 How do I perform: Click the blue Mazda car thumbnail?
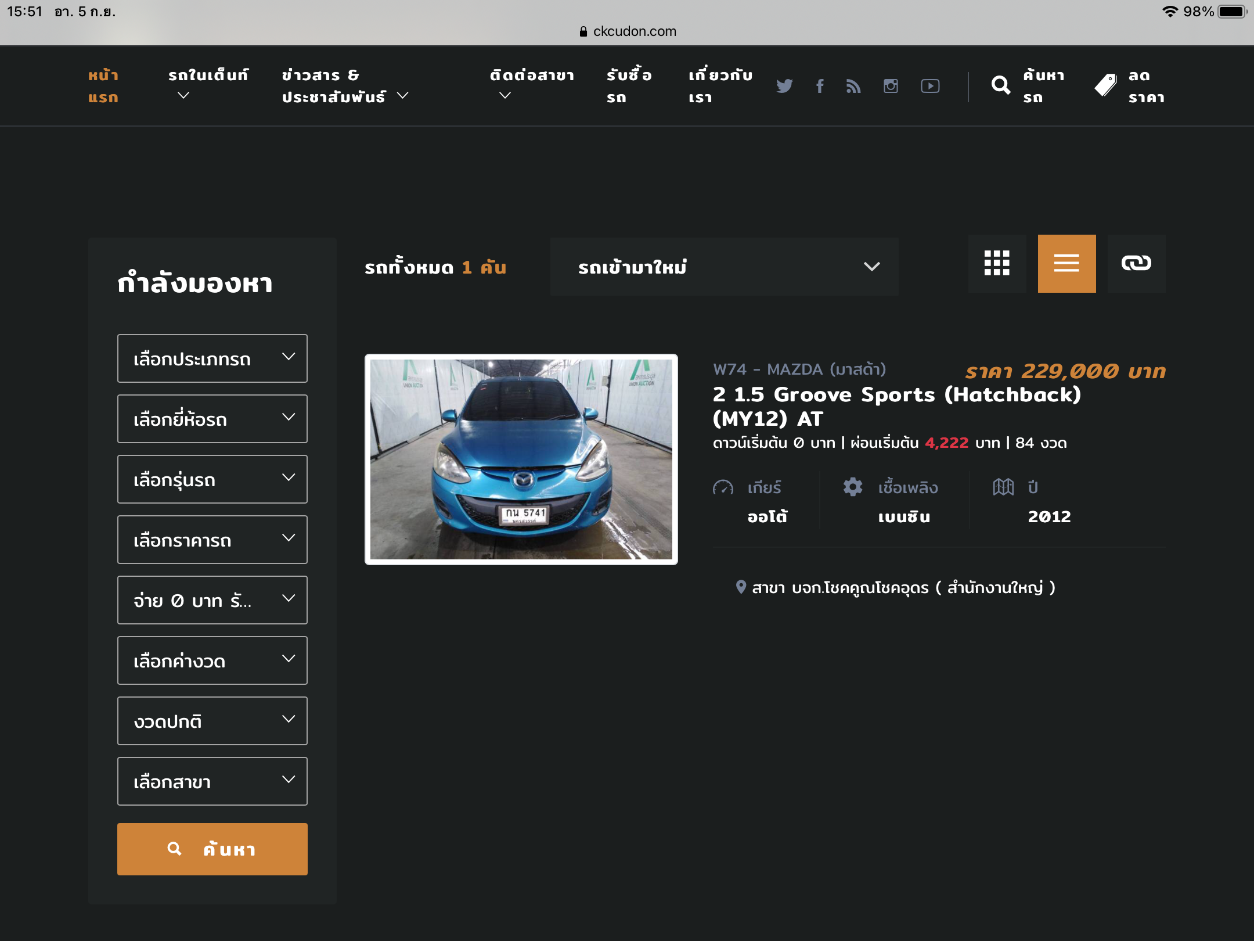click(x=521, y=459)
